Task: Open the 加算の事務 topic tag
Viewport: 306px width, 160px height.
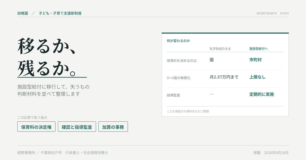Action: [113, 126]
